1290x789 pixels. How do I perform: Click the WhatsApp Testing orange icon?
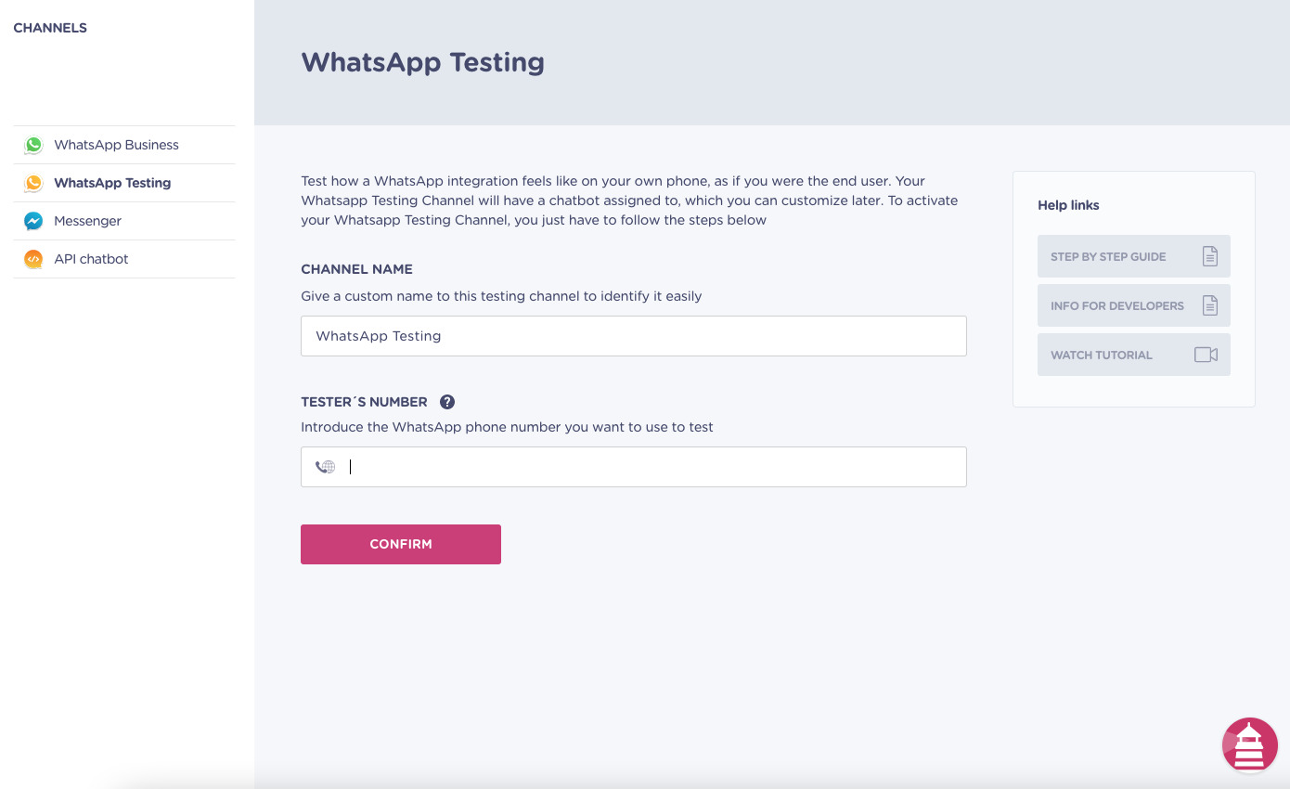33,183
